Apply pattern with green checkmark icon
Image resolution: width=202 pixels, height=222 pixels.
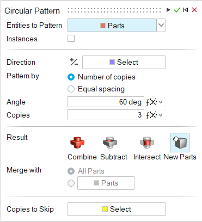coord(177,10)
